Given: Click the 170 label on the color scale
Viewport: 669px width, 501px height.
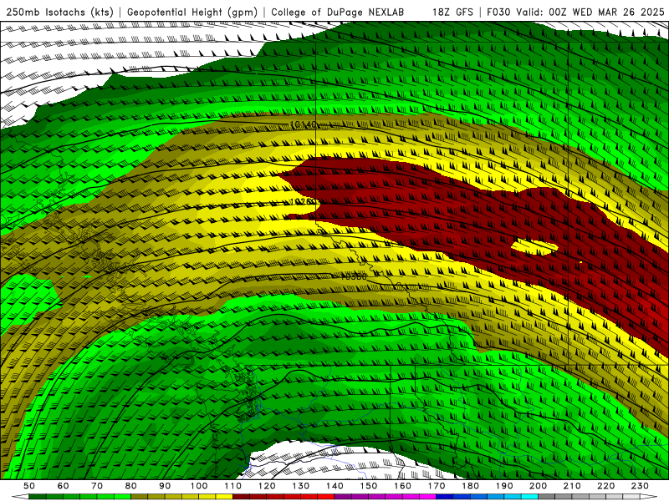Looking at the screenshot, I should [x=437, y=486].
